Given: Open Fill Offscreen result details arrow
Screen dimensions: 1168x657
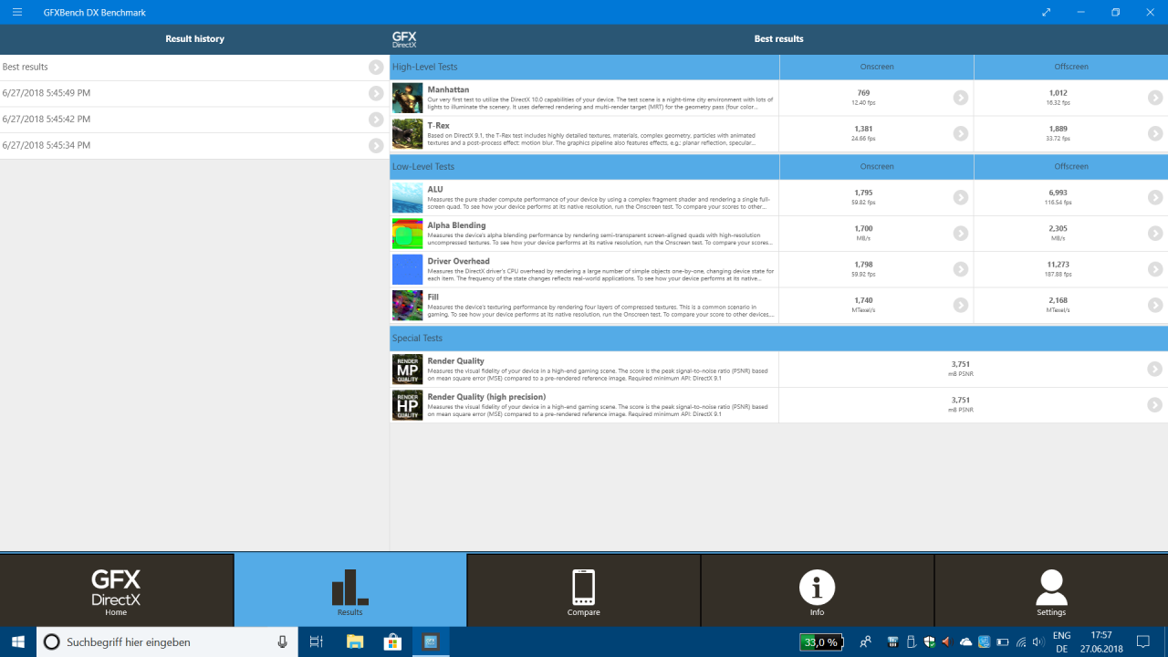Looking at the screenshot, I should point(1155,305).
